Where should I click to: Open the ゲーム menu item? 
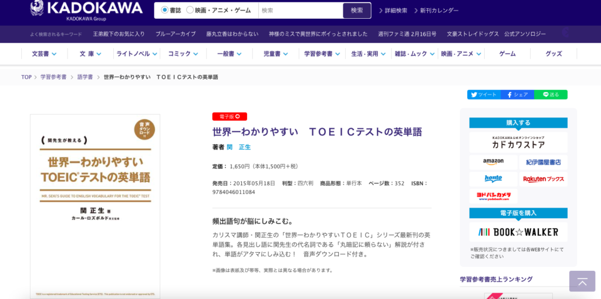coord(508,54)
